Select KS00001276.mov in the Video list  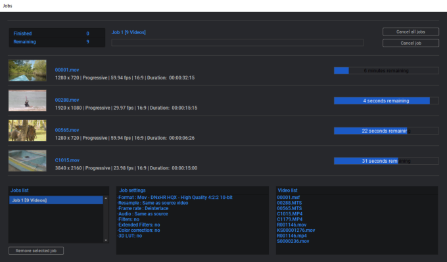296,230
